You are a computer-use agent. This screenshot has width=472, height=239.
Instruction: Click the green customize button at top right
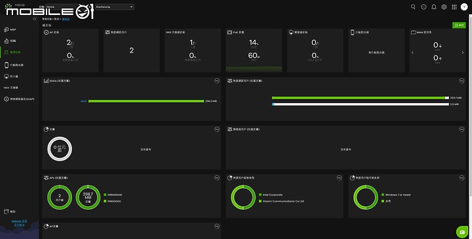click(x=459, y=25)
